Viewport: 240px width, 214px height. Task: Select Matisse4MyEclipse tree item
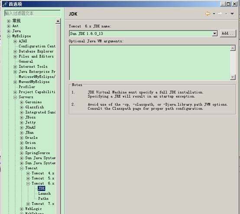37,77
